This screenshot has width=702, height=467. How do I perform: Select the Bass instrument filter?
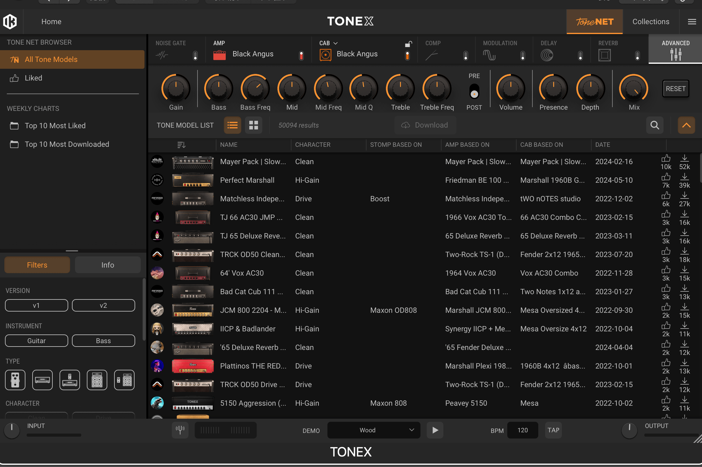pos(103,341)
